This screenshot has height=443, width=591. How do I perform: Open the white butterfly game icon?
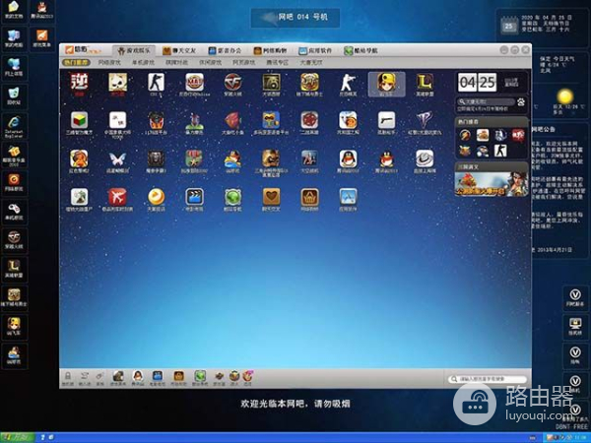(x=117, y=158)
